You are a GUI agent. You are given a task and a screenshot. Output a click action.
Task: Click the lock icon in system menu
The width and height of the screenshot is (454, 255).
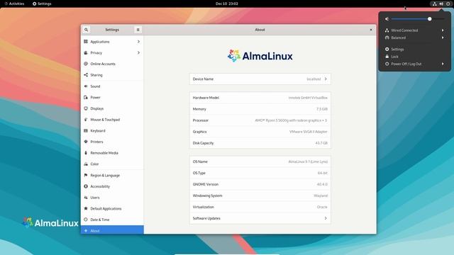387,57
